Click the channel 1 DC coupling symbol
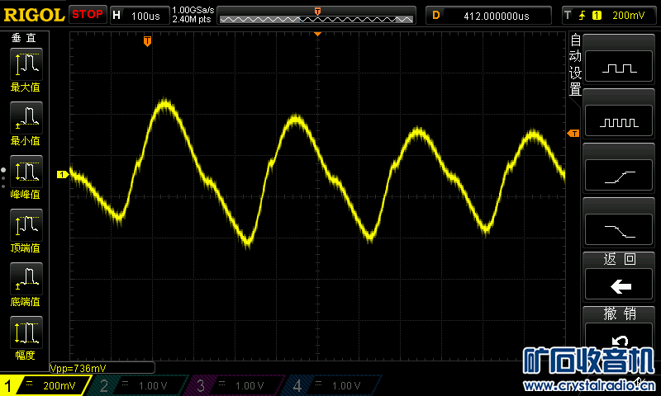The height and width of the screenshot is (396, 661). point(29,383)
